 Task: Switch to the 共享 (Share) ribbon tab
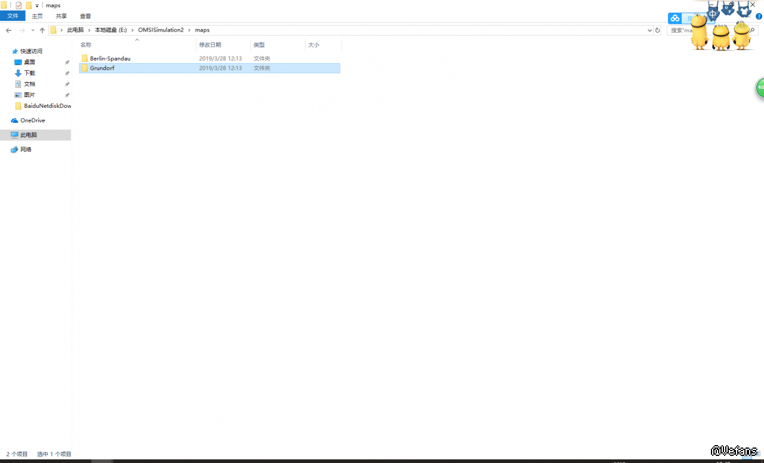[x=61, y=16]
